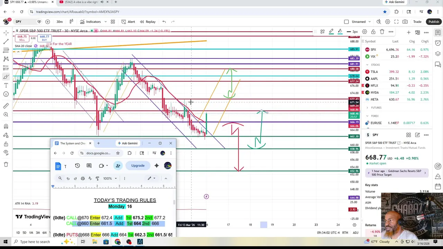Add symbol to compare plus icon
Screen dimensions: 443x249
[48, 22]
